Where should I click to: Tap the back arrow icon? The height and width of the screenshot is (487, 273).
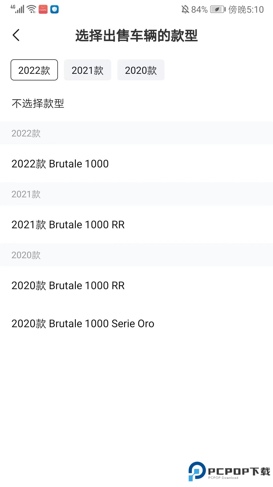point(16,35)
